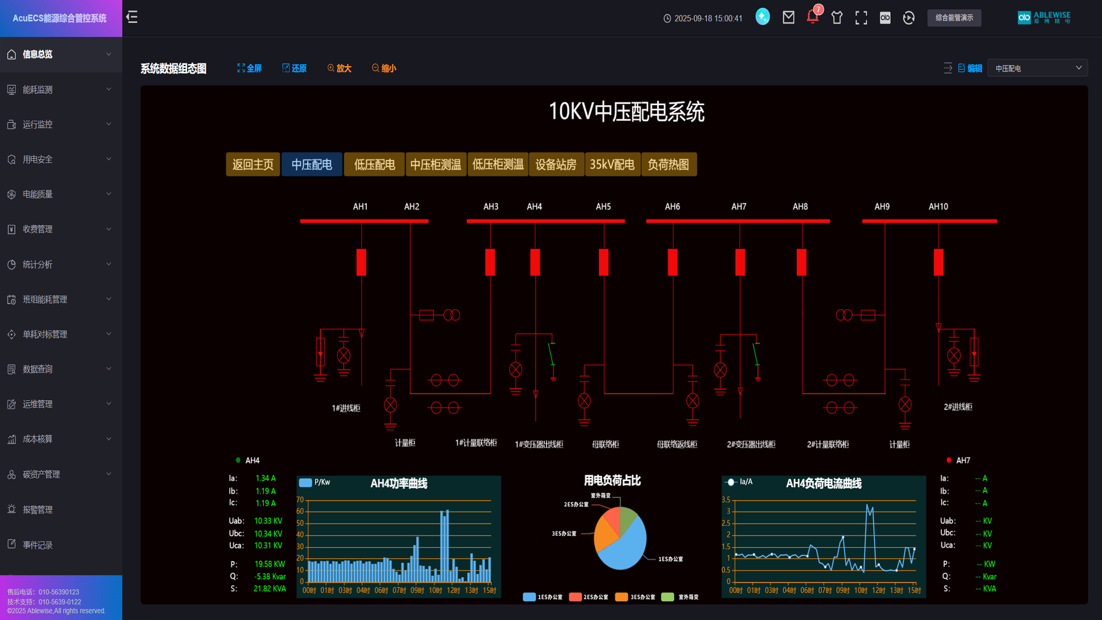Click the 全屏 fullscreen button
The image size is (1102, 620).
tap(249, 68)
